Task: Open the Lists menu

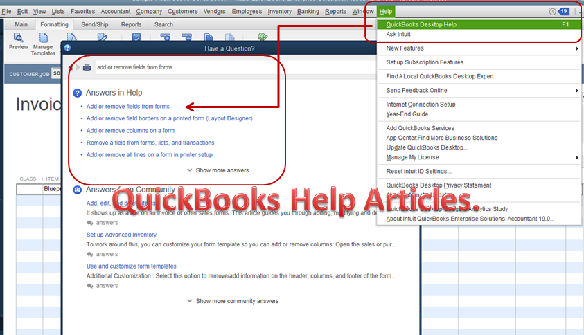Action: point(57,12)
